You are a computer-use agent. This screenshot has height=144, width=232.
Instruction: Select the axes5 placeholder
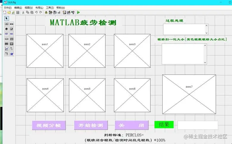coord(87,95)
